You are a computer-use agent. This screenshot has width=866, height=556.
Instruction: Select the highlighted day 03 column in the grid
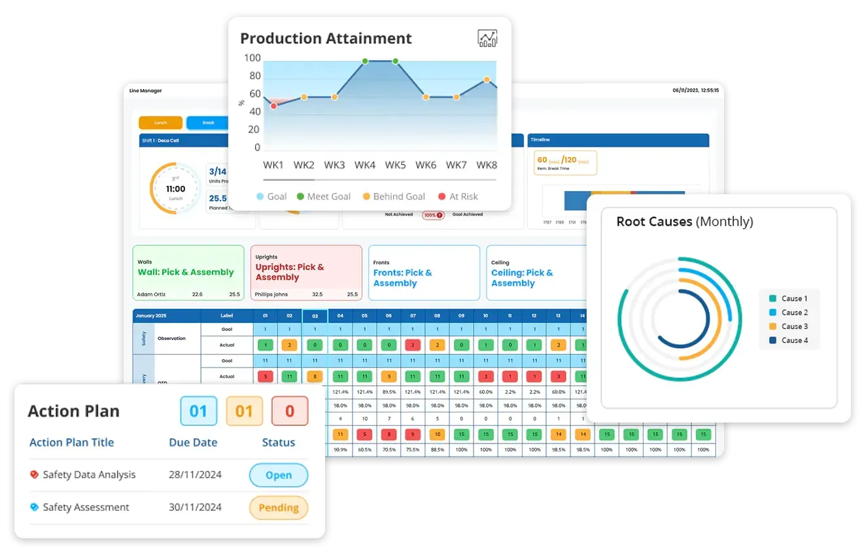(x=315, y=315)
